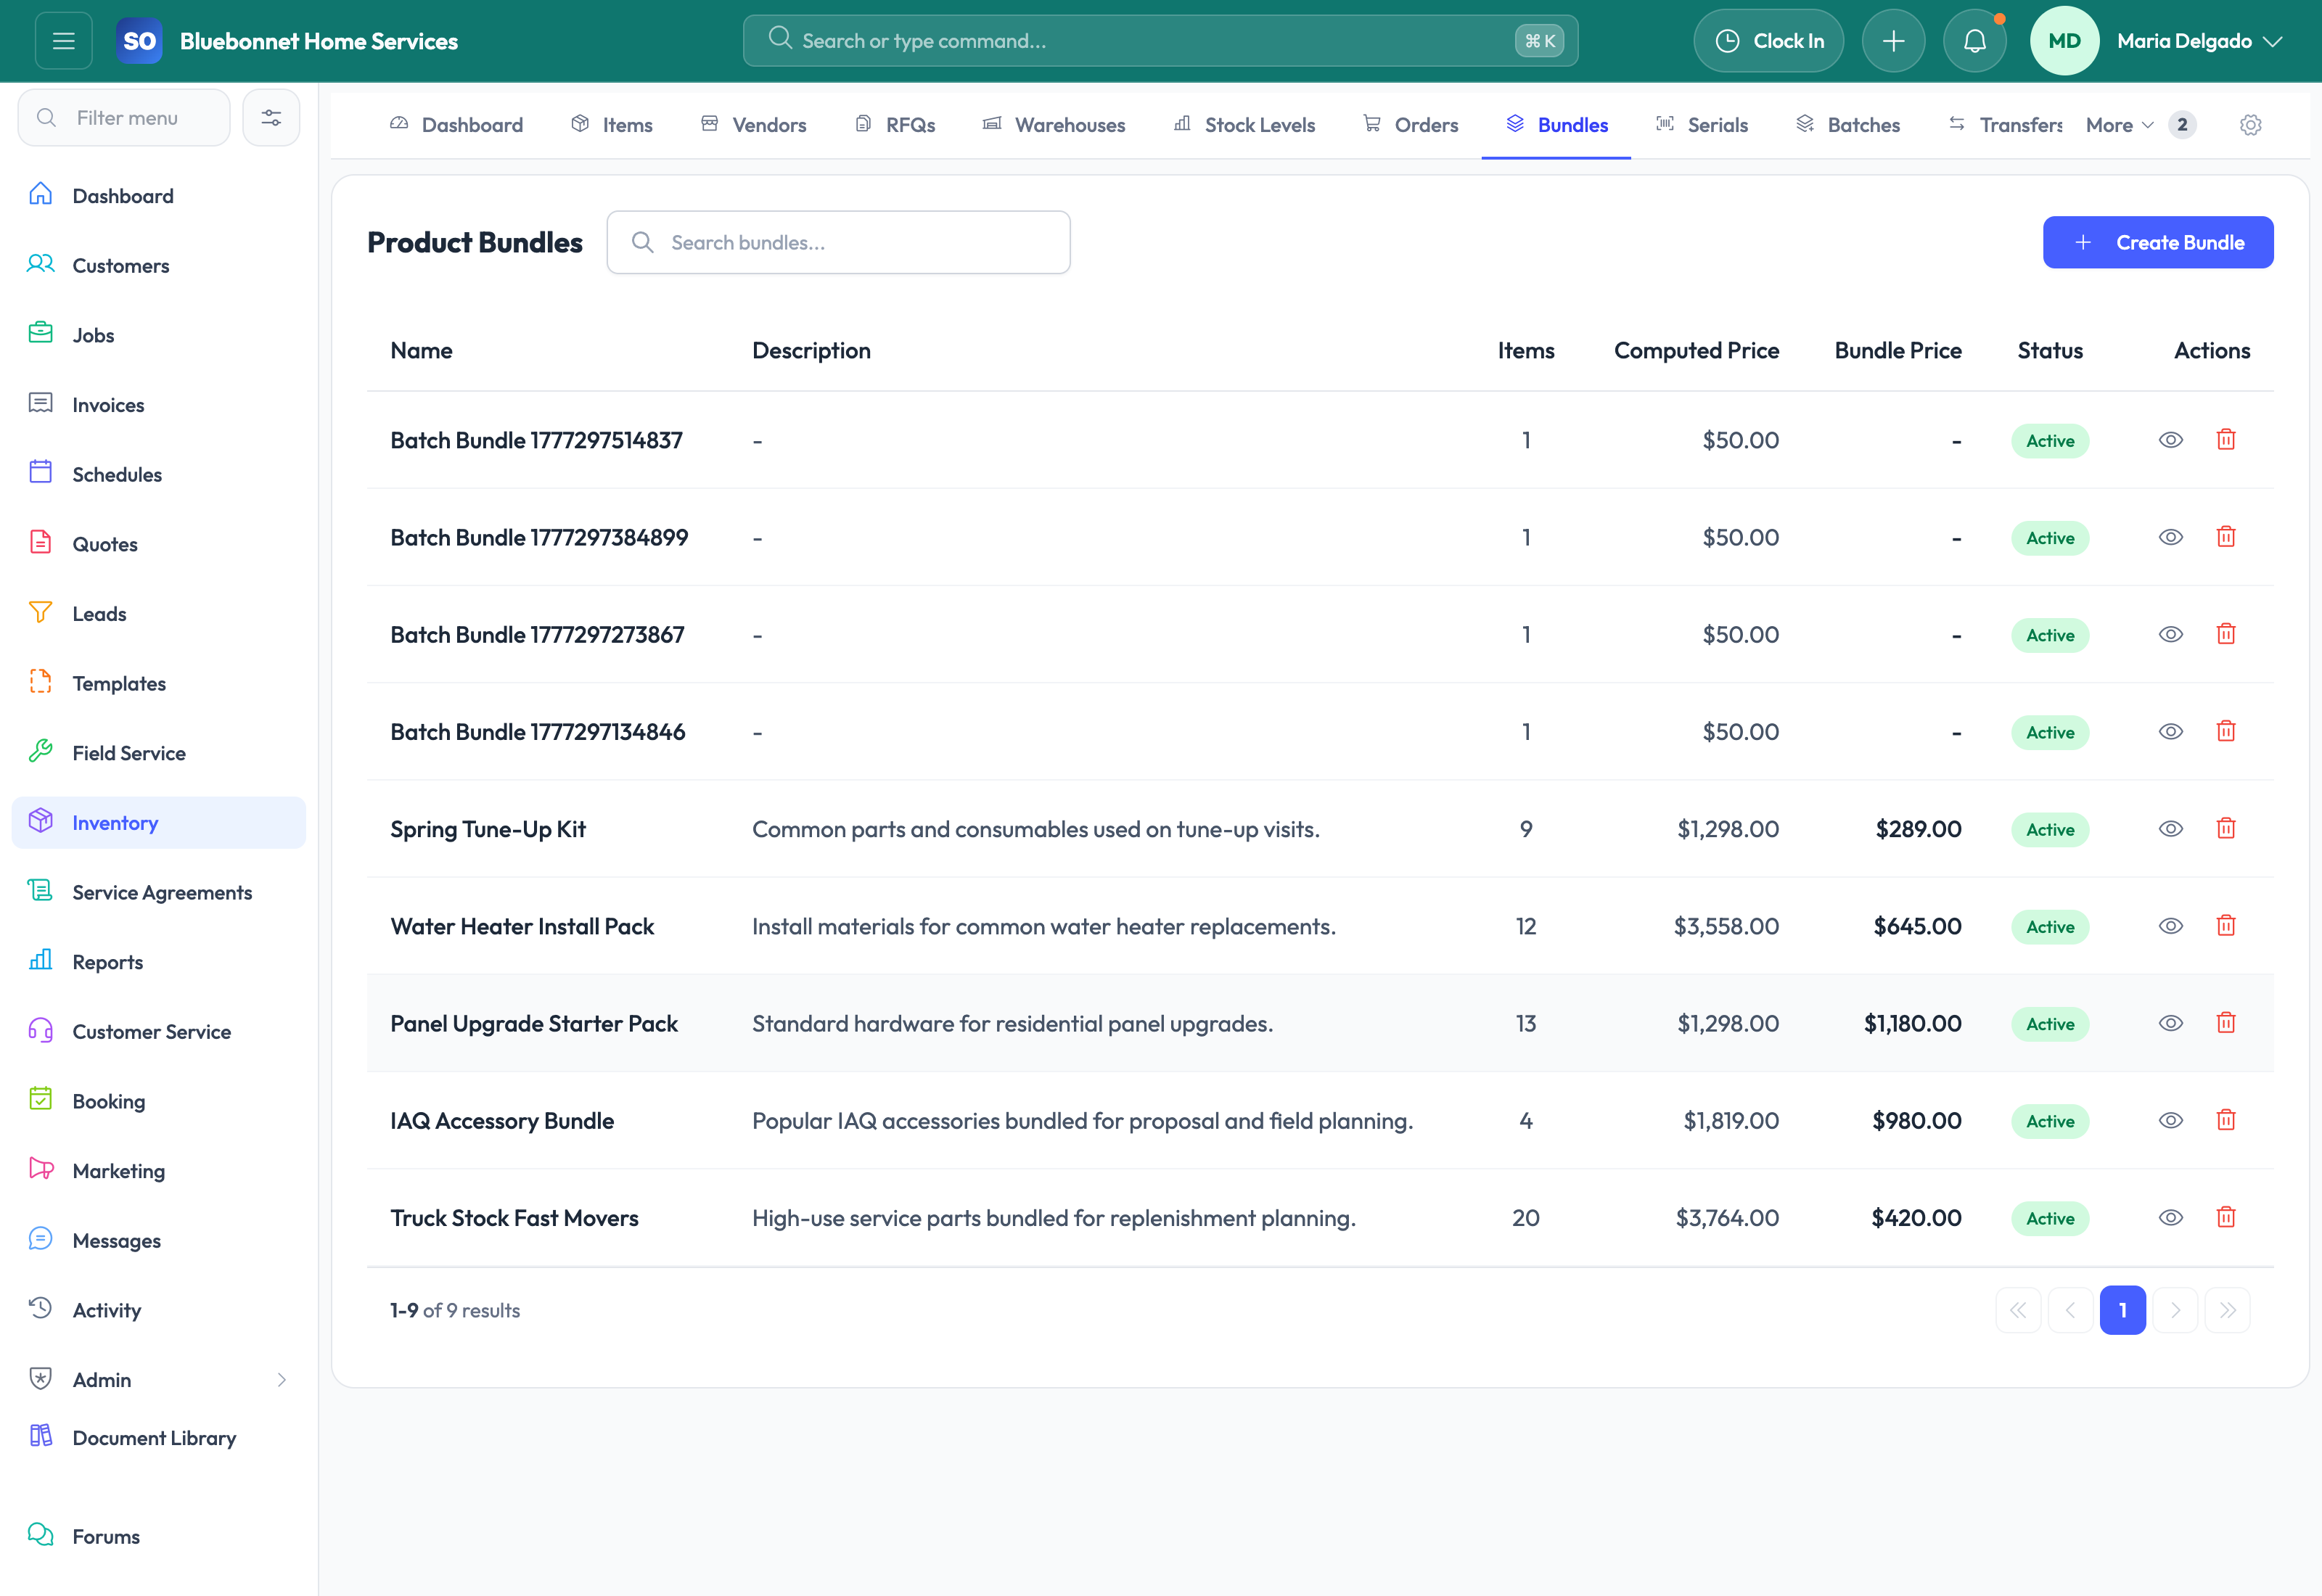Focus the Search bundles field
This screenshot has width=2322, height=1596.
[838, 242]
